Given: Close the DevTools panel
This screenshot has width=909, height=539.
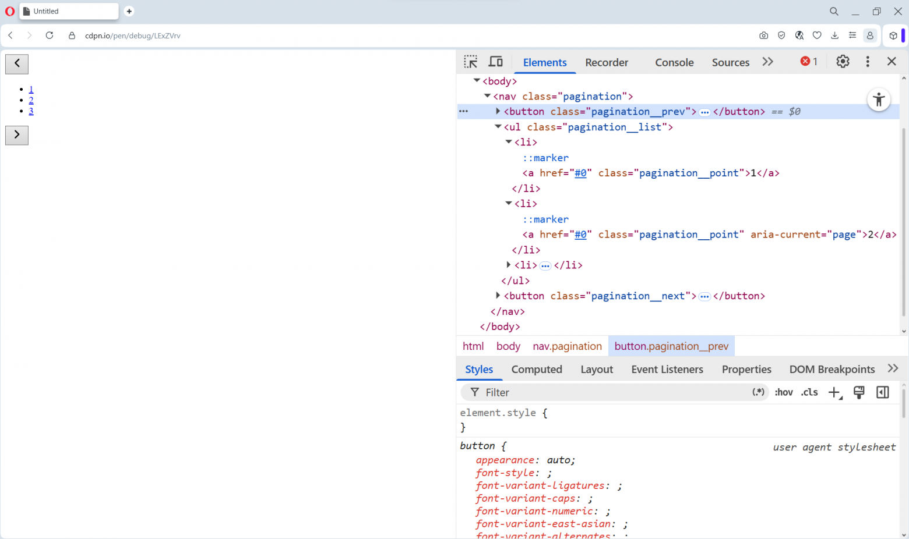Looking at the screenshot, I should point(892,62).
